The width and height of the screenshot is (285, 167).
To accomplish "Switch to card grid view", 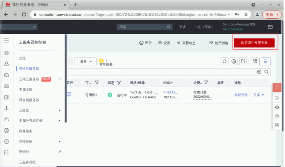I will click(255, 61).
